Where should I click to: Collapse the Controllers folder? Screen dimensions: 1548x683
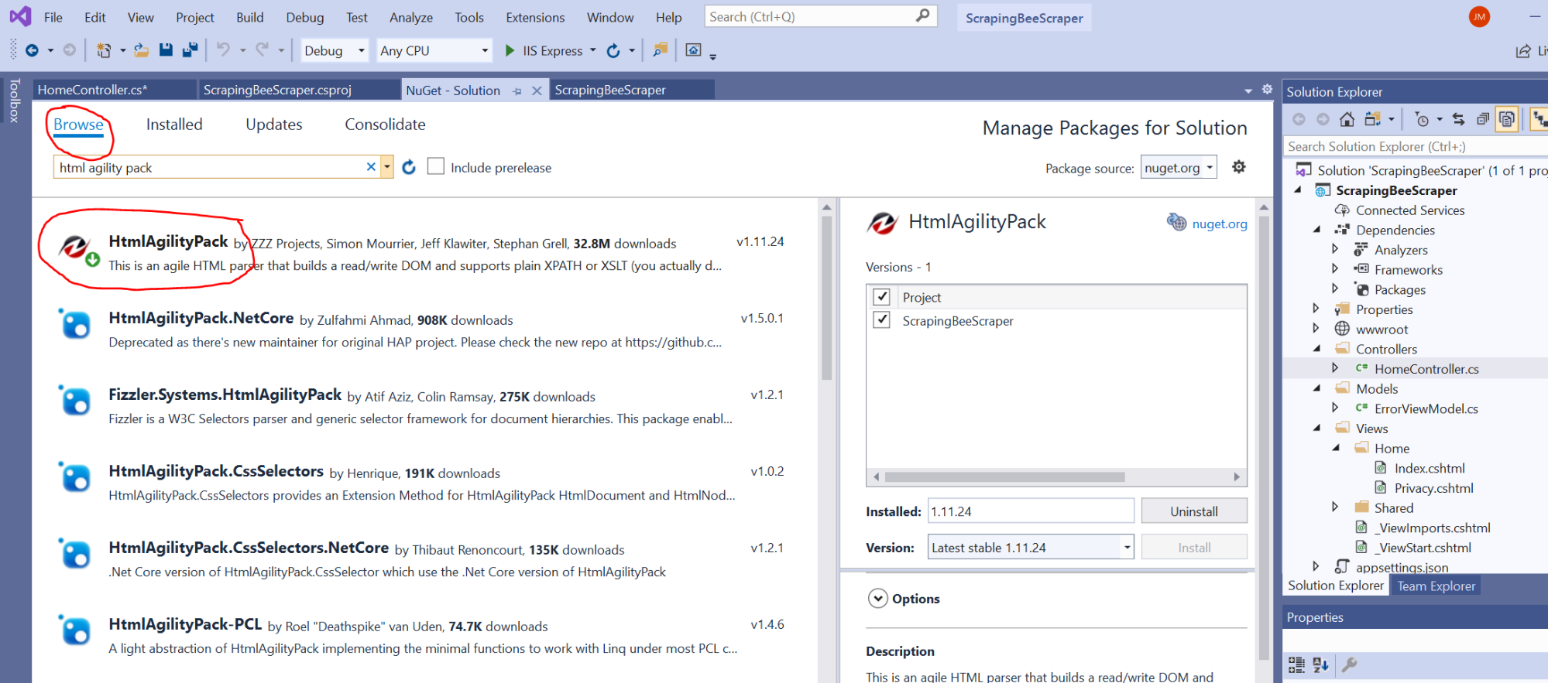pyautogui.click(x=1317, y=348)
